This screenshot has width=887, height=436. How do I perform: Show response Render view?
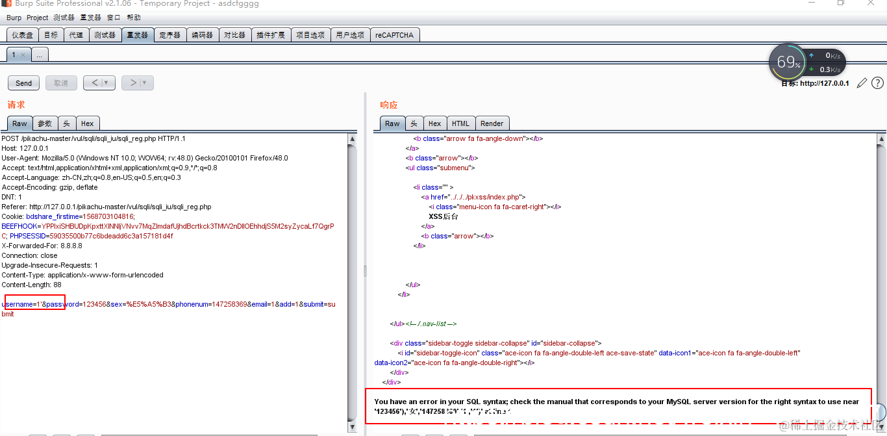coord(492,123)
